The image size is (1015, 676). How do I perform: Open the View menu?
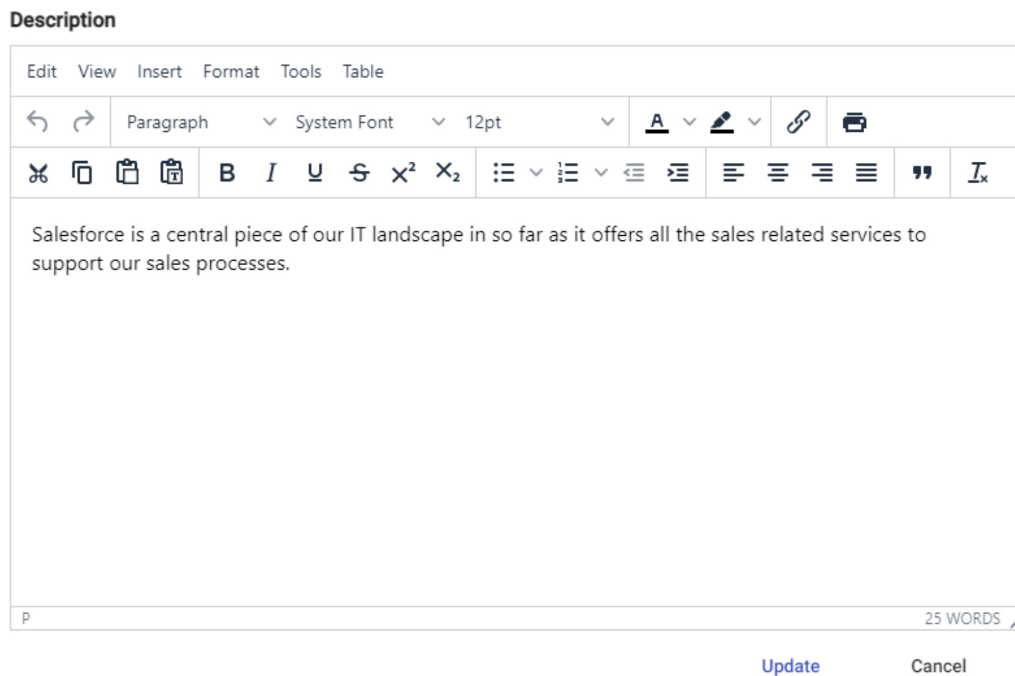pyautogui.click(x=97, y=72)
